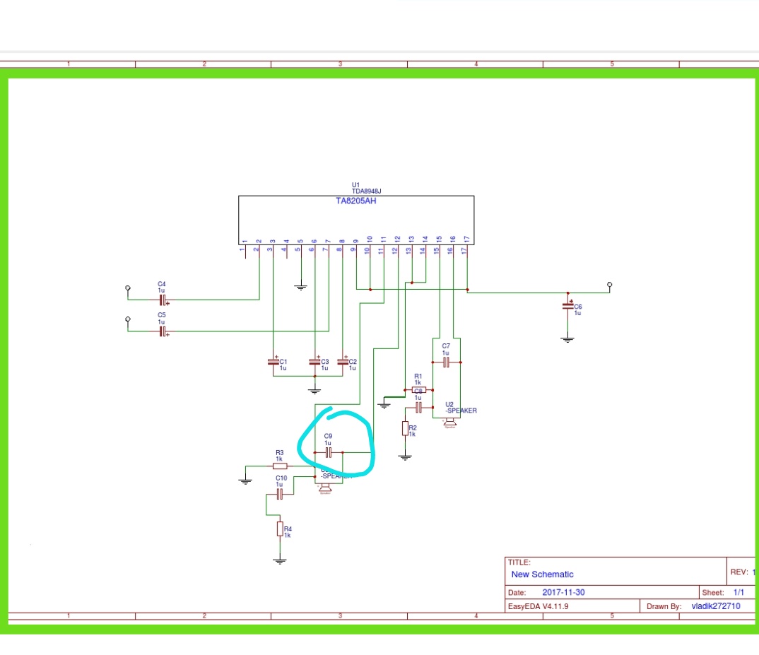Select the U2 speaker symbol
759x655 pixels.
pyautogui.click(x=449, y=423)
